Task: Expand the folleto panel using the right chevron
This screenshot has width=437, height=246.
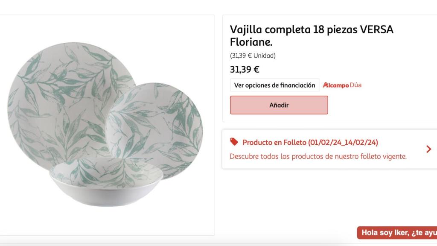Action: (x=428, y=149)
